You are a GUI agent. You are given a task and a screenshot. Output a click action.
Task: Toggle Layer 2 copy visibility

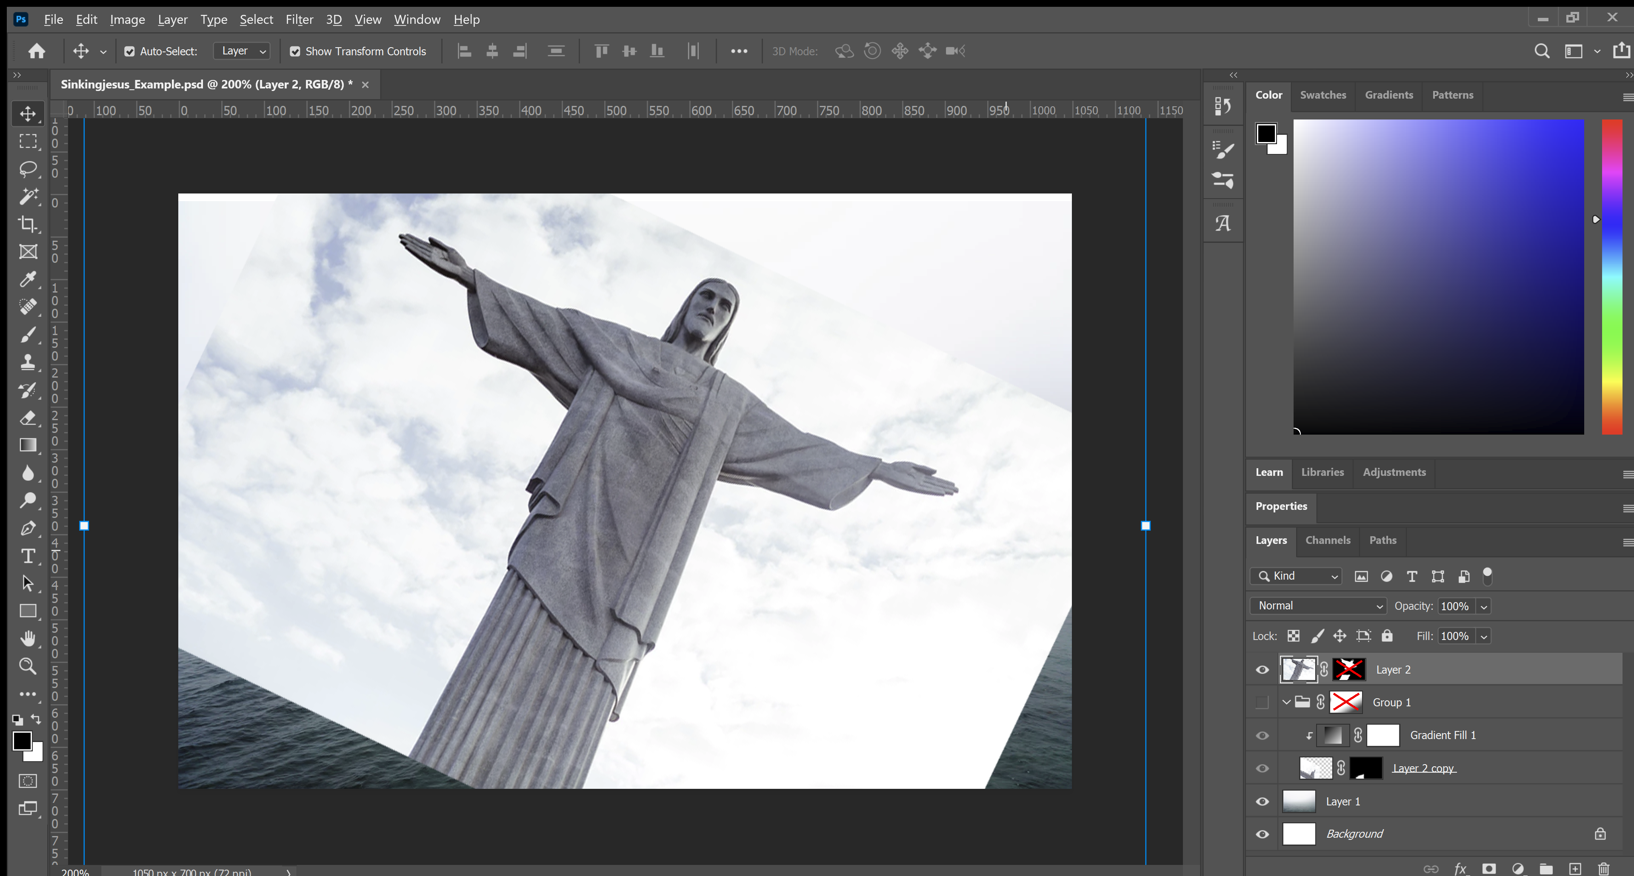click(1262, 768)
